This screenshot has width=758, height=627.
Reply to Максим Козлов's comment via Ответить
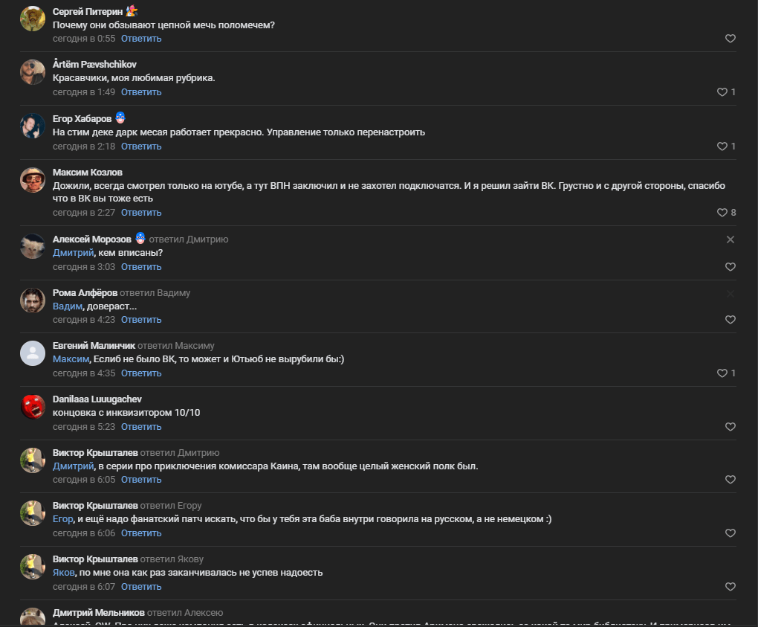(141, 213)
